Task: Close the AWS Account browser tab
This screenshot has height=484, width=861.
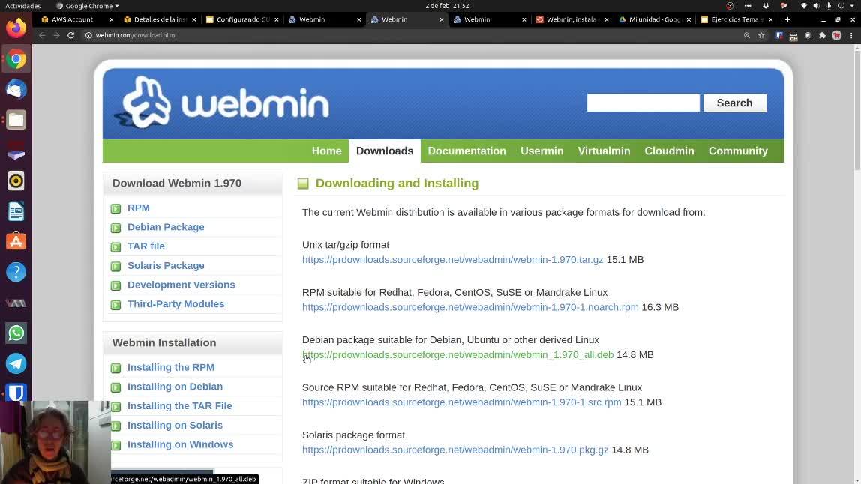Action: (112, 19)
